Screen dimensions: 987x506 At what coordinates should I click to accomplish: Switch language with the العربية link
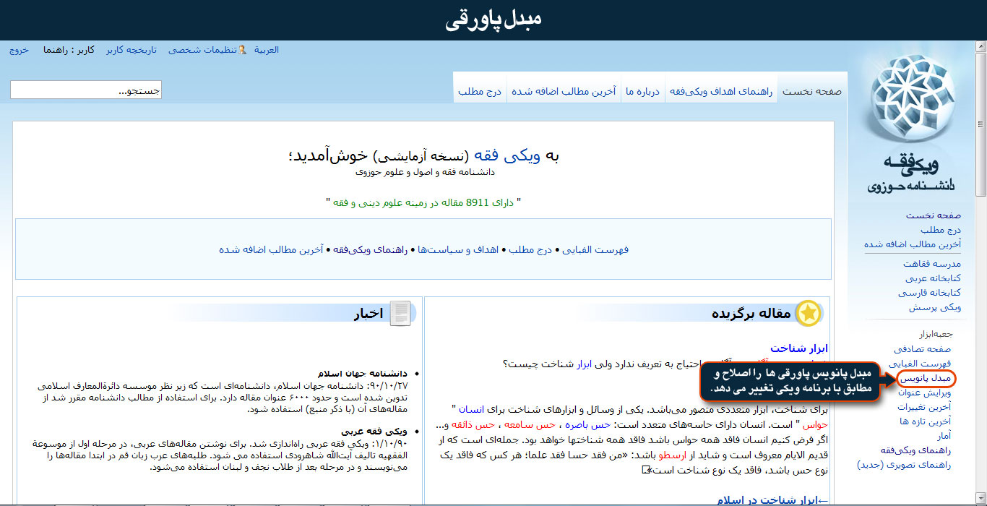click(x=267, y=50)
